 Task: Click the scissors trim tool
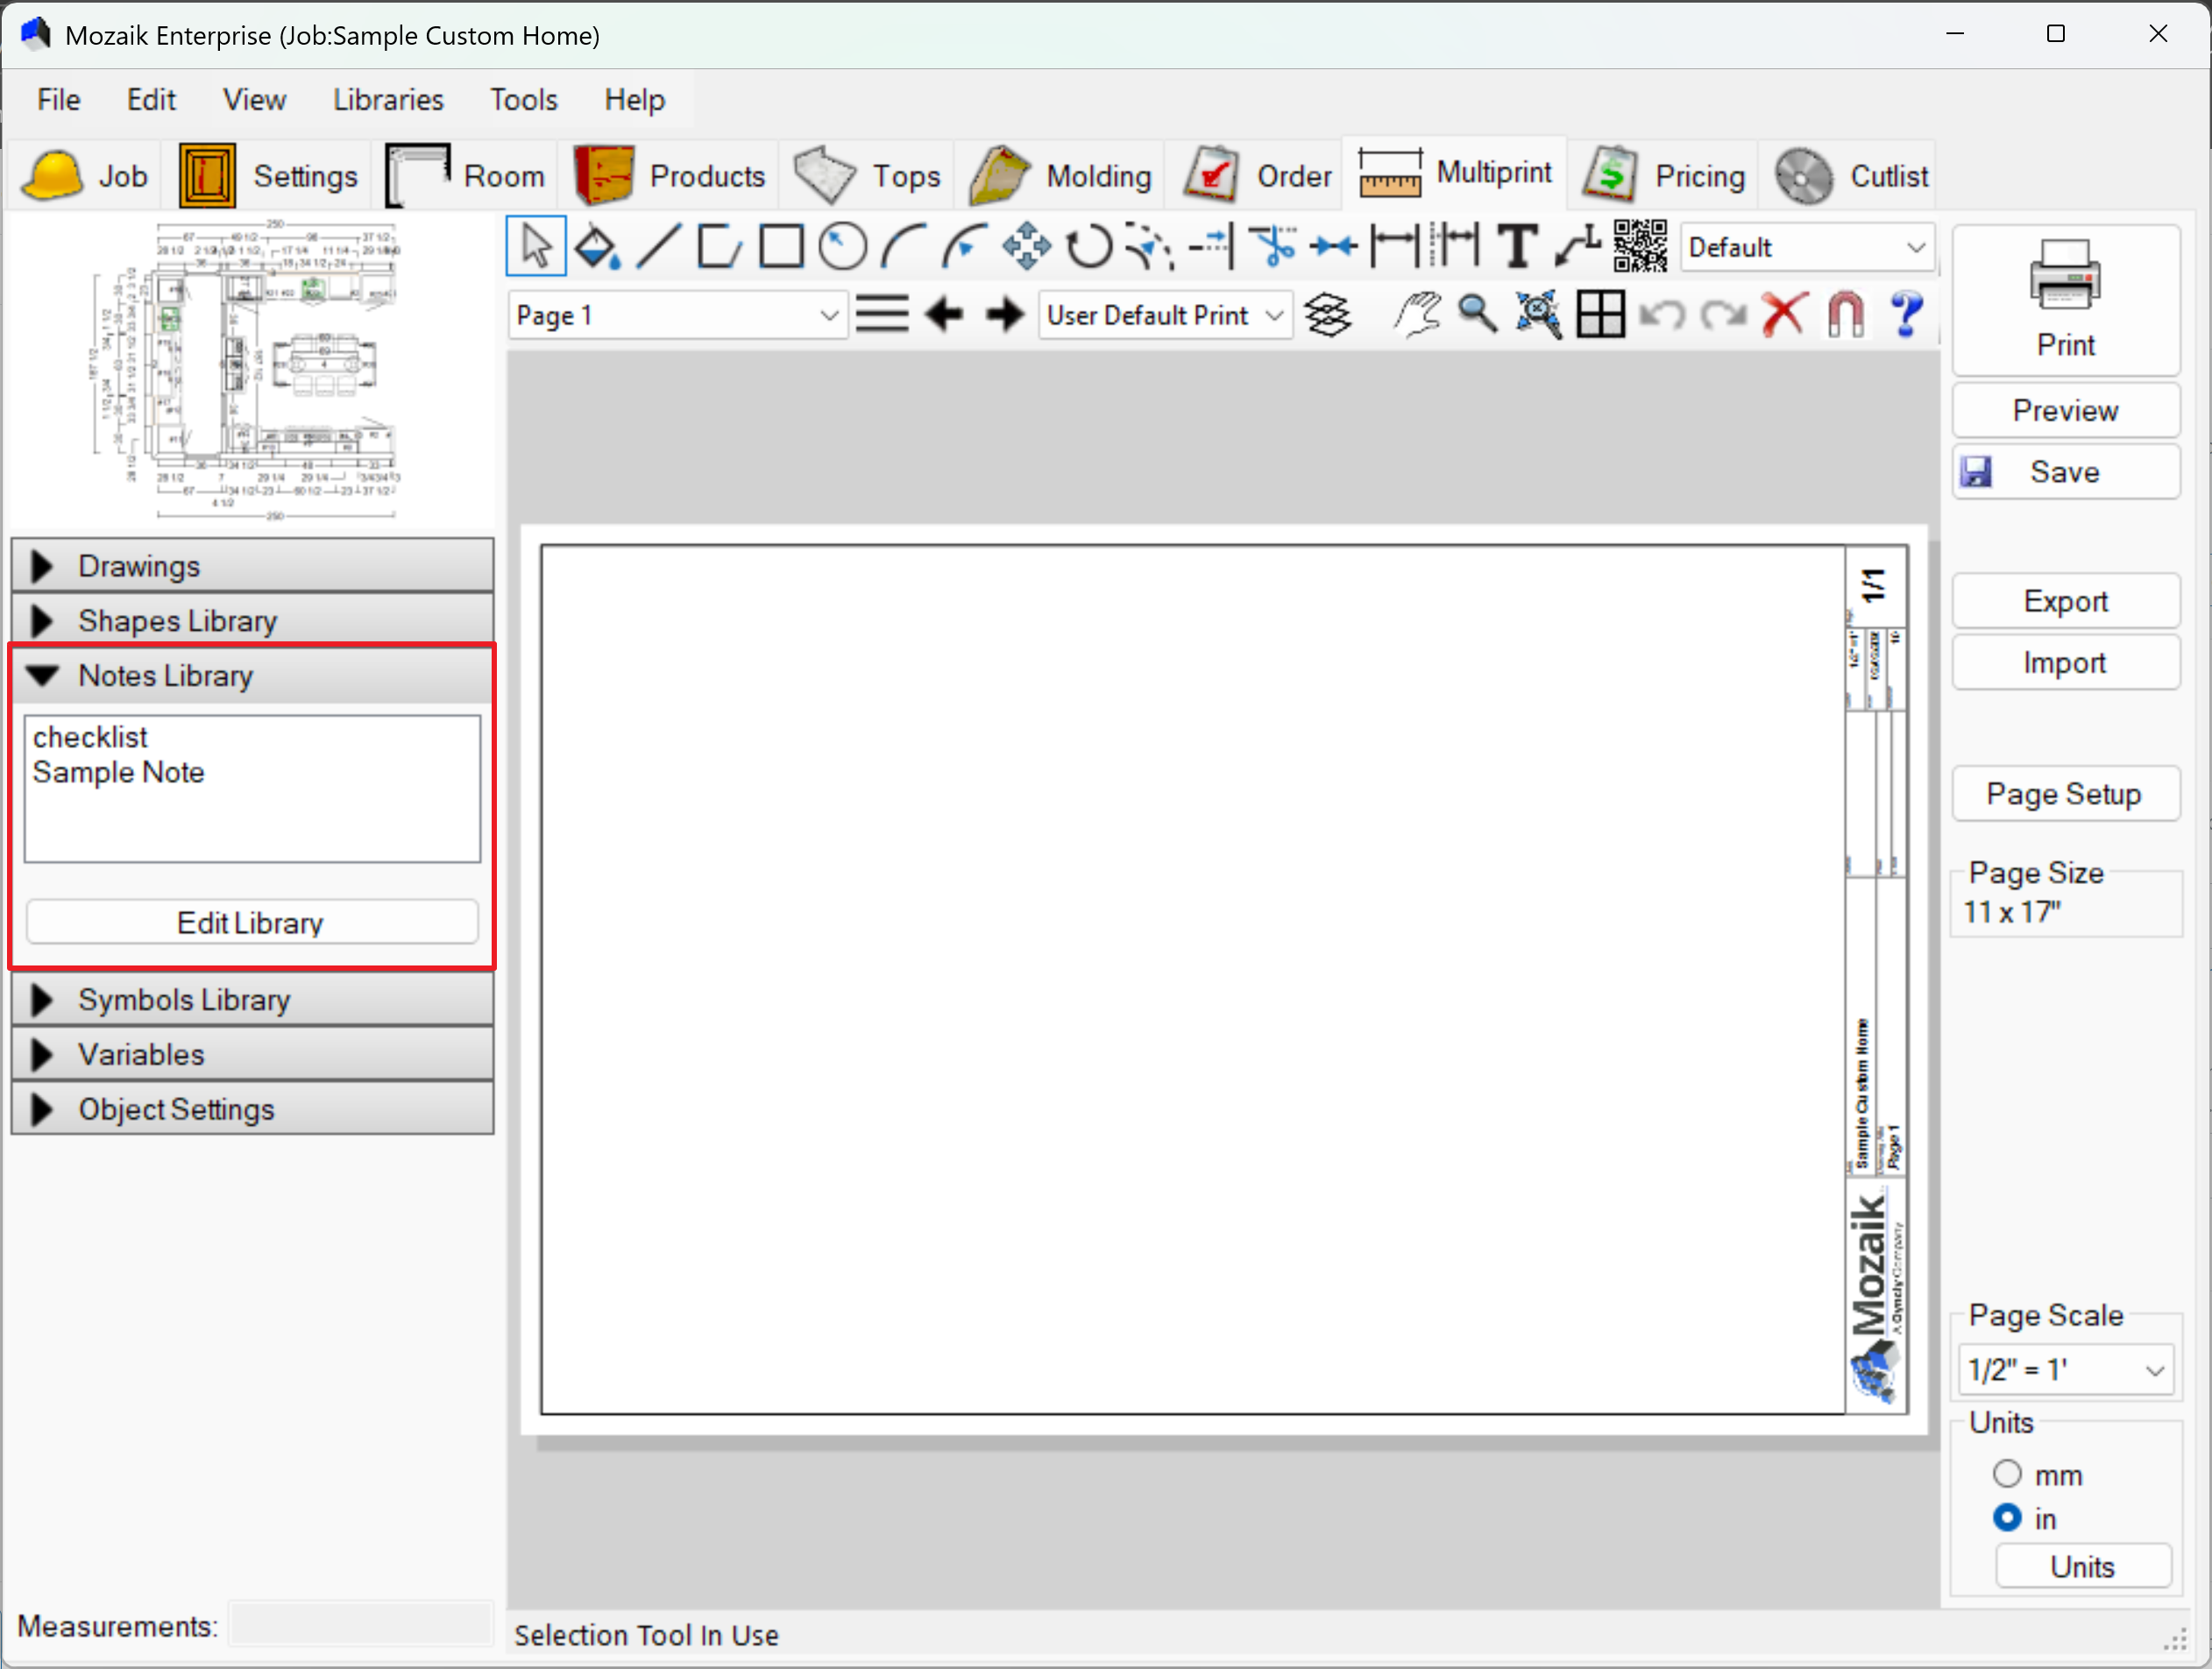click(1273, 247)
